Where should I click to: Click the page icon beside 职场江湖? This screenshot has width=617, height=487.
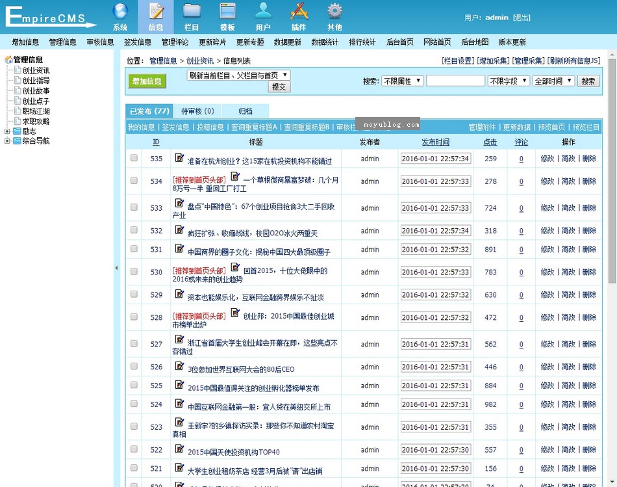pyautogui.click(x=18, y=111)
